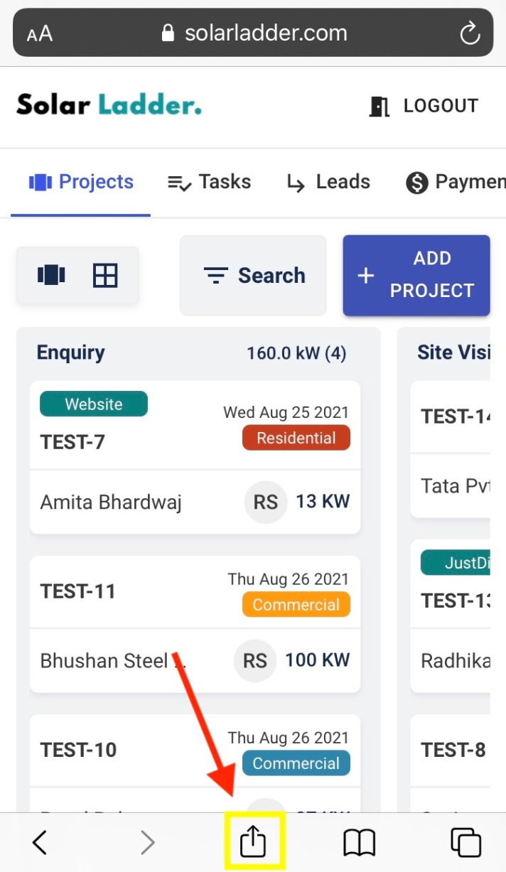
Task: Open the Projects tab
Action: click(x=81, y=182)
